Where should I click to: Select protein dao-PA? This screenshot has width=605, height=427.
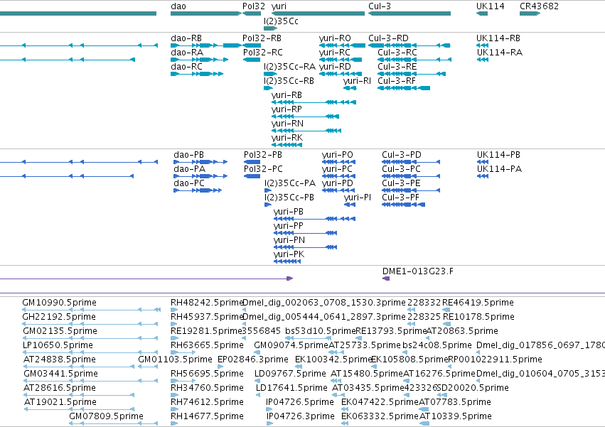point(200,176)
